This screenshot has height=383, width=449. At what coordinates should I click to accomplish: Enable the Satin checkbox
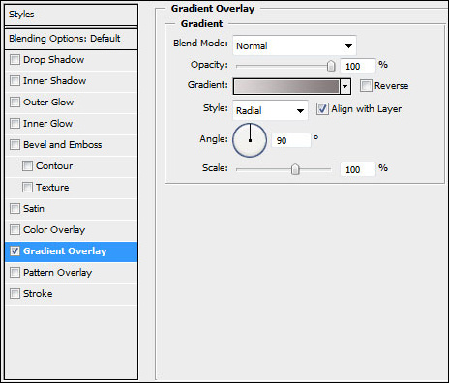click(15, 209)
